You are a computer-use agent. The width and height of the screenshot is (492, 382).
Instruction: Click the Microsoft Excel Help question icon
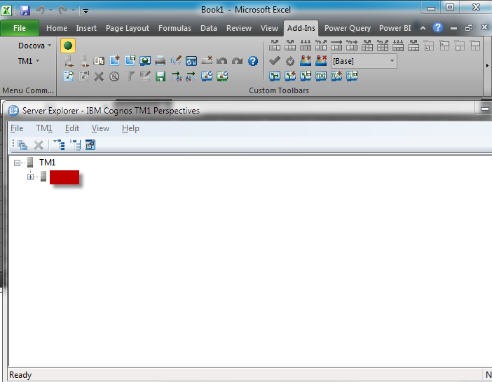pyautogui.click(x=438, y=28)
